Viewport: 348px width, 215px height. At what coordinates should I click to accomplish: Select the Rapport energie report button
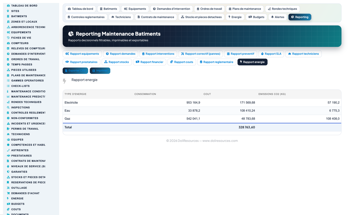(x=252, y=62)
